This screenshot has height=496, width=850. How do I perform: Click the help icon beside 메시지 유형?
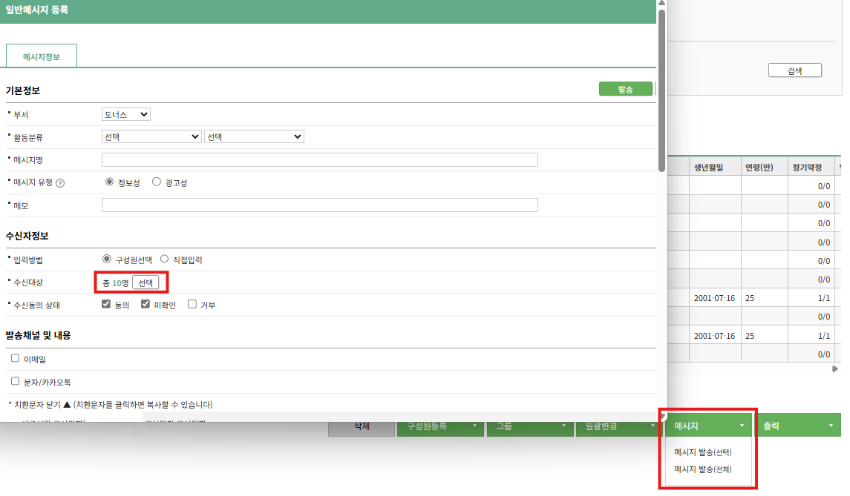[x=60, y=183]
